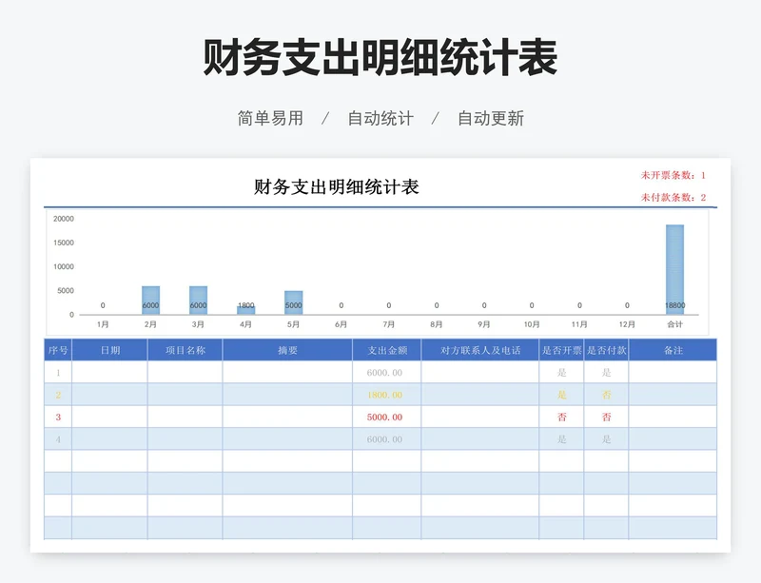Click serial number 1 cell

tap(58, 372)
